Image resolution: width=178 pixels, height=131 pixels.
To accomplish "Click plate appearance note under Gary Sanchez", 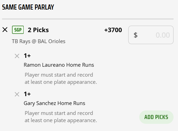I will tap(61, 117).
